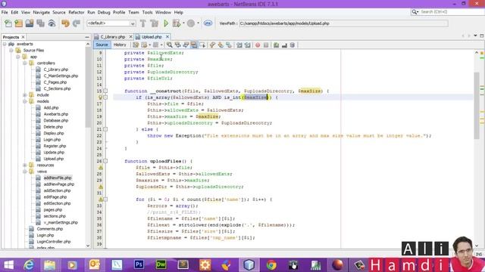
Task: Select C_Pages.php in project tree
Action: [55, 82]
